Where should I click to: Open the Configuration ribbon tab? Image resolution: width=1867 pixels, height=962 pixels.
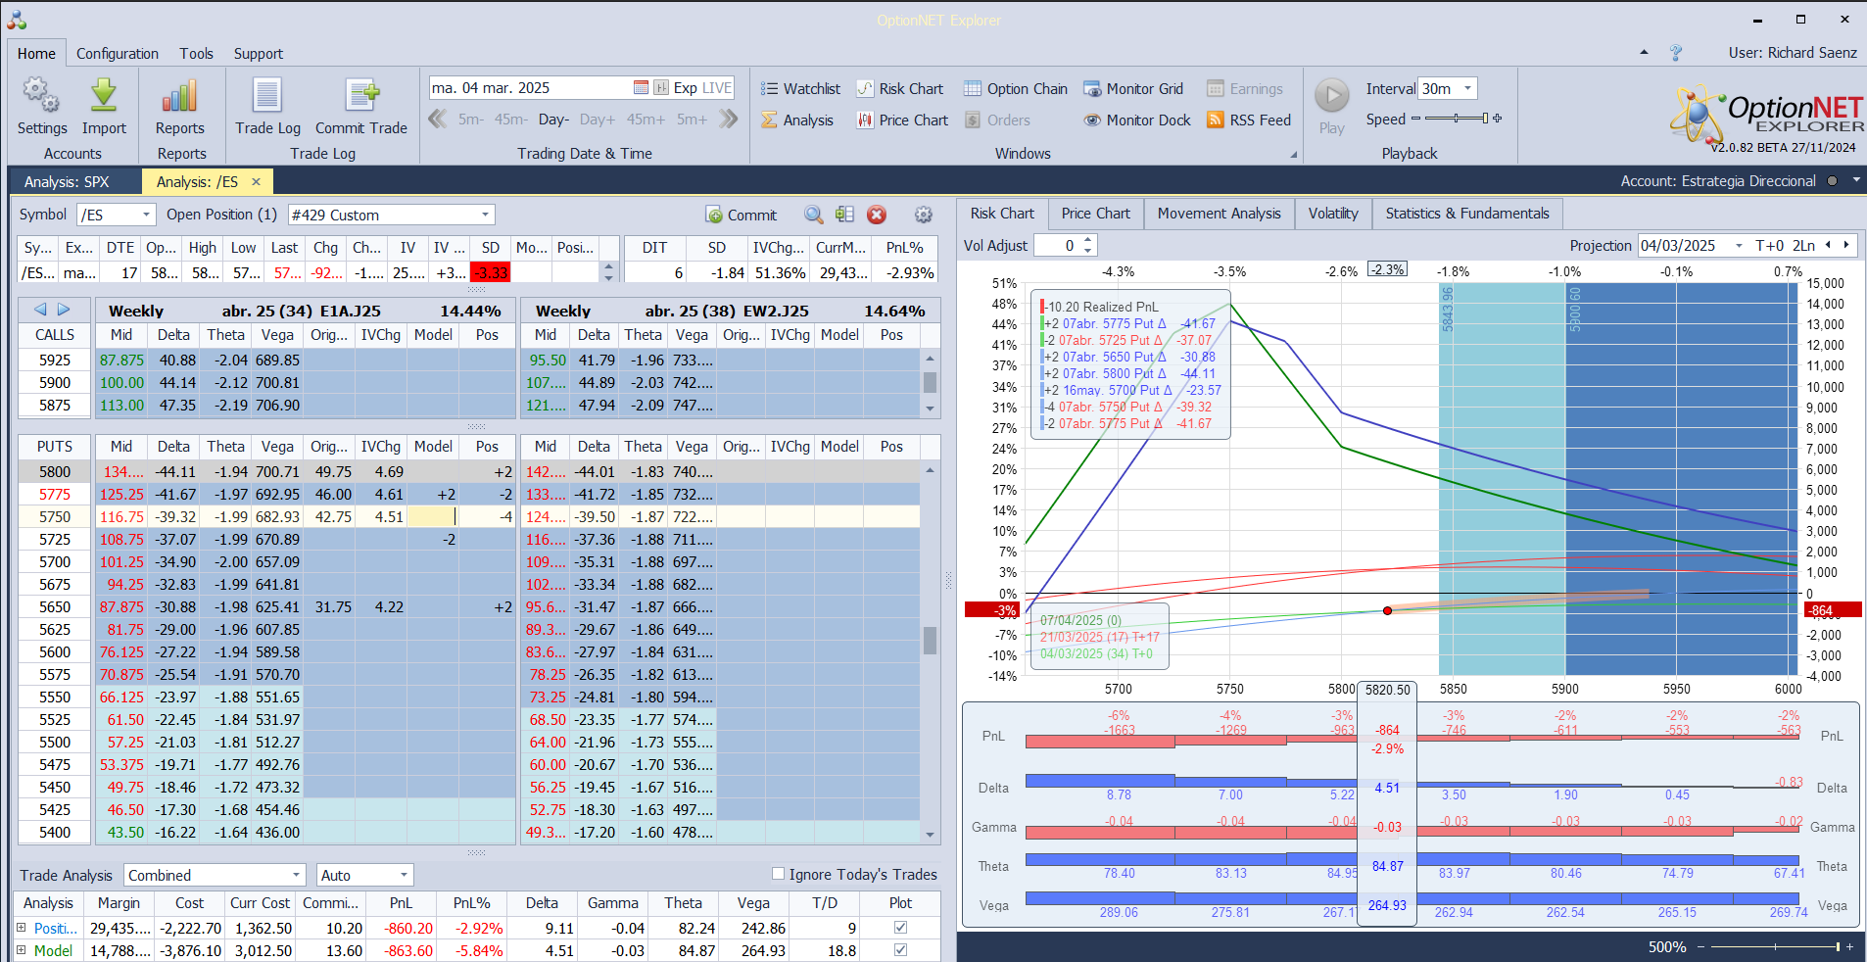[x=118, y=54]
